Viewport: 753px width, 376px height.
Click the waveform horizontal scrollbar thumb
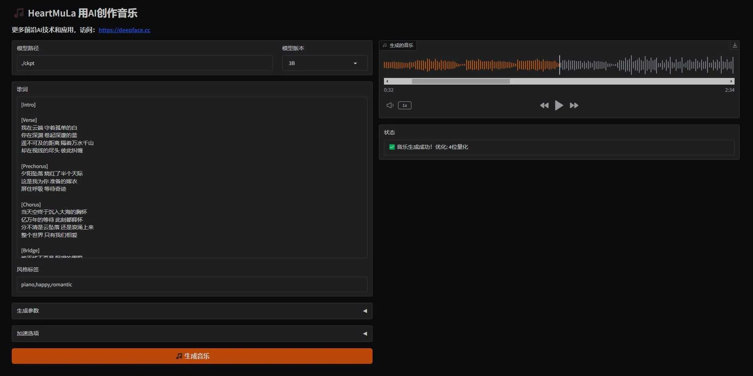pyautogui.click(x=460, y=81)
